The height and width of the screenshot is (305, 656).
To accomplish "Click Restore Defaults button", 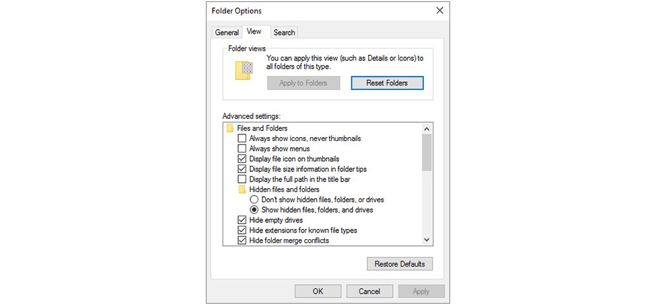I will point(400,264).
